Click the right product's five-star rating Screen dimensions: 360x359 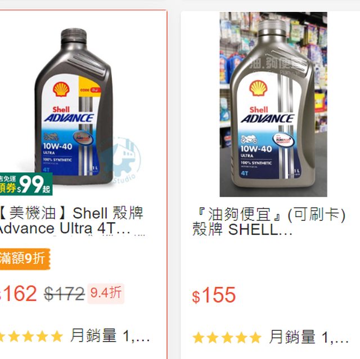[x=227, y=338]
